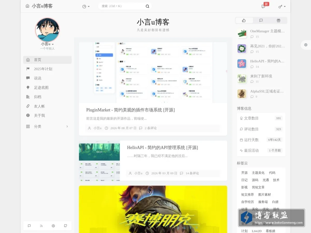Open 友人帐 sidebar item
The width and height of the screenshot is (311, 233).
(x=47, y=106)
